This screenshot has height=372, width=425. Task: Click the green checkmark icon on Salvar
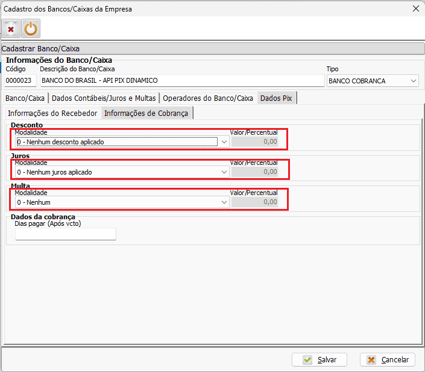click(307, 360)
